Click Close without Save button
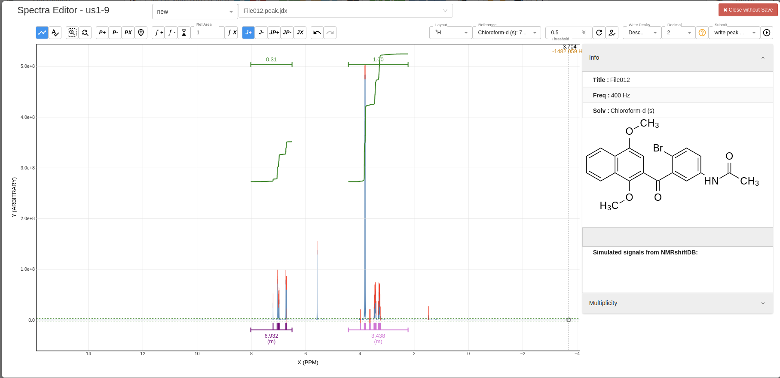 click(748, 10)
